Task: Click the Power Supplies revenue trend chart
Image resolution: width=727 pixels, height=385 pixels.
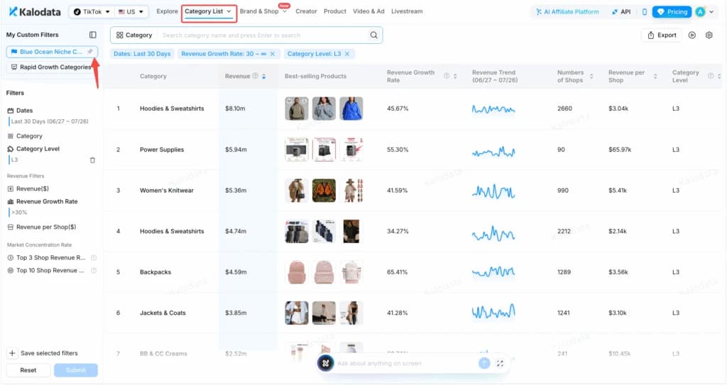Action: [x=493, y=151]
